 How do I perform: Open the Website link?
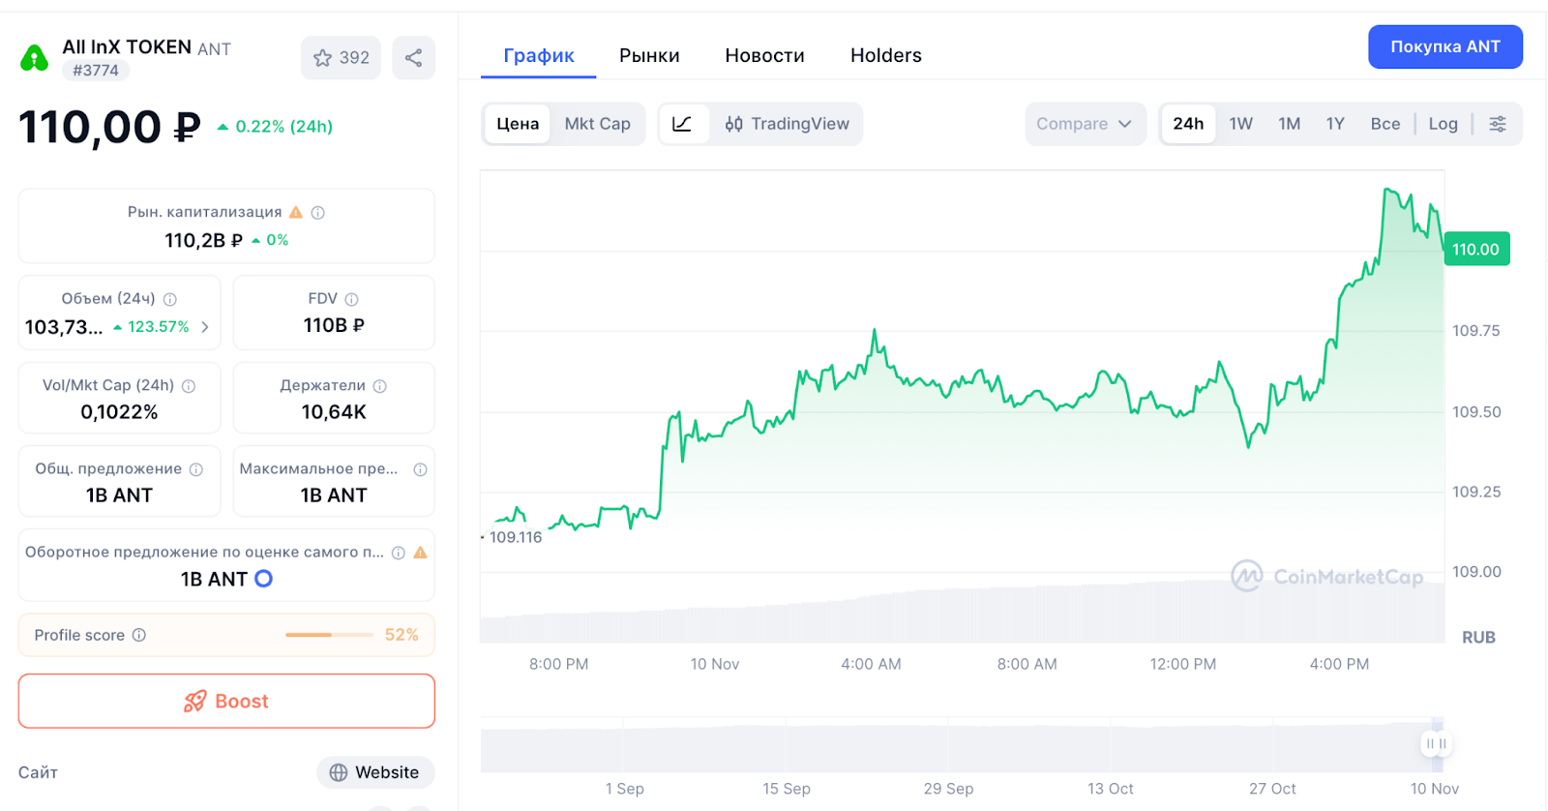coord(375,772)
